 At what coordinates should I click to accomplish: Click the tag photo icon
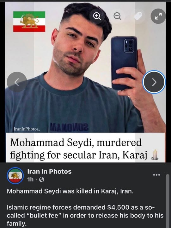click(x=138, y=16)
